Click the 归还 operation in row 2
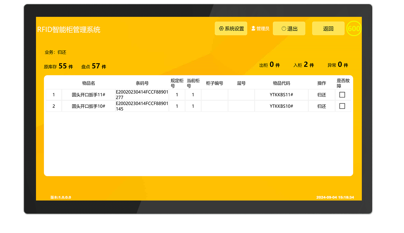The width and height of the screenshot is (404, 233). (x=321, y=106)
